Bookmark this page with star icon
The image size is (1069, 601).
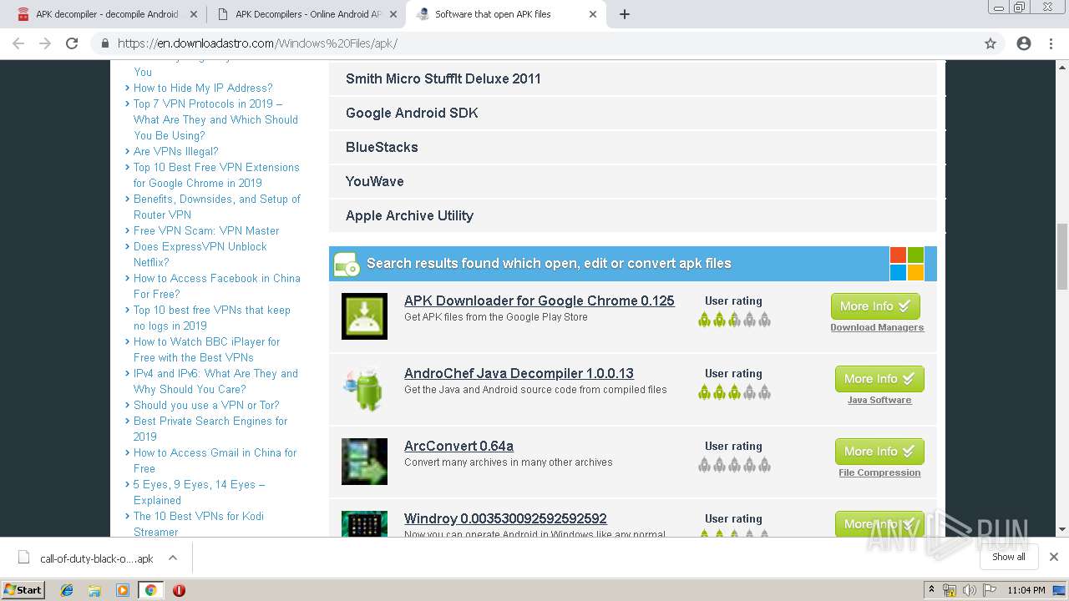pos(990,43)
